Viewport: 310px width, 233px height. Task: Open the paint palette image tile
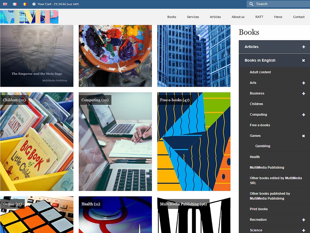(115, 56)
